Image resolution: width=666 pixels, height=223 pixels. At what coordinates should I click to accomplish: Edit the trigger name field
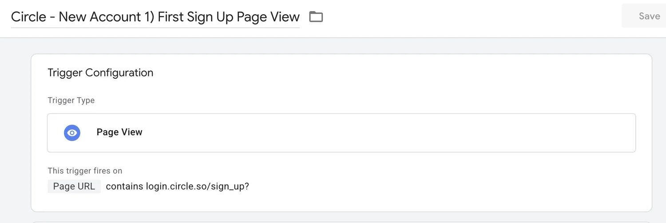pyautogui.click(x=155, y=17)
